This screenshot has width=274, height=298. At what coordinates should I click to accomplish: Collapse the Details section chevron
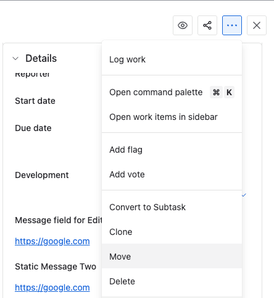(15, 59)
